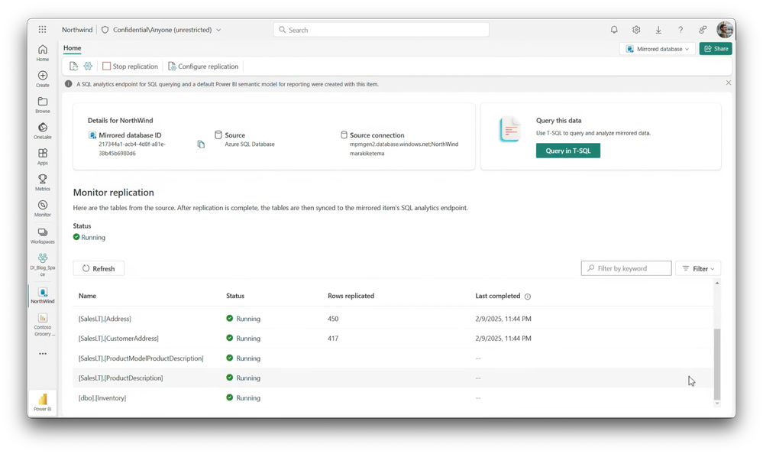Focus the top Search box
Image resolution: width=763 pixels, height=454 pixels.
pyautogui.click(x=381, y=30)
